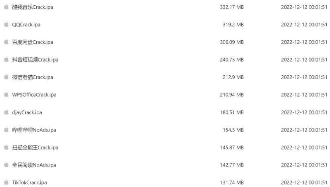Click the Apple icon beside 百度网盘Crack.ipa
The width and height of the screenshot is (330, 187).
pyautogui.click(x=6, y=42)
